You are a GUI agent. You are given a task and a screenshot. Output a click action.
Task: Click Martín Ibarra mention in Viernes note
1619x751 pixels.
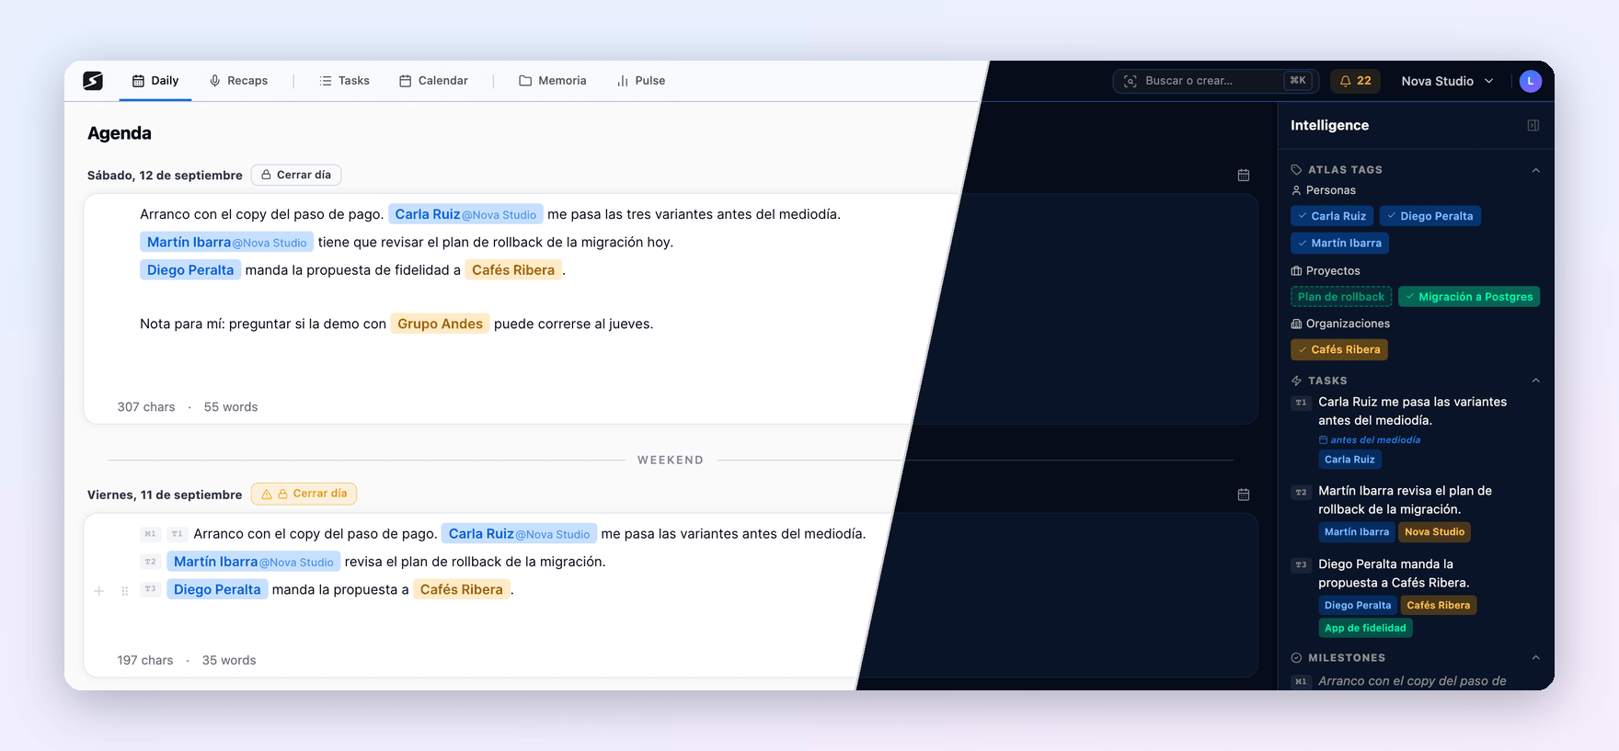coord(254,562)
